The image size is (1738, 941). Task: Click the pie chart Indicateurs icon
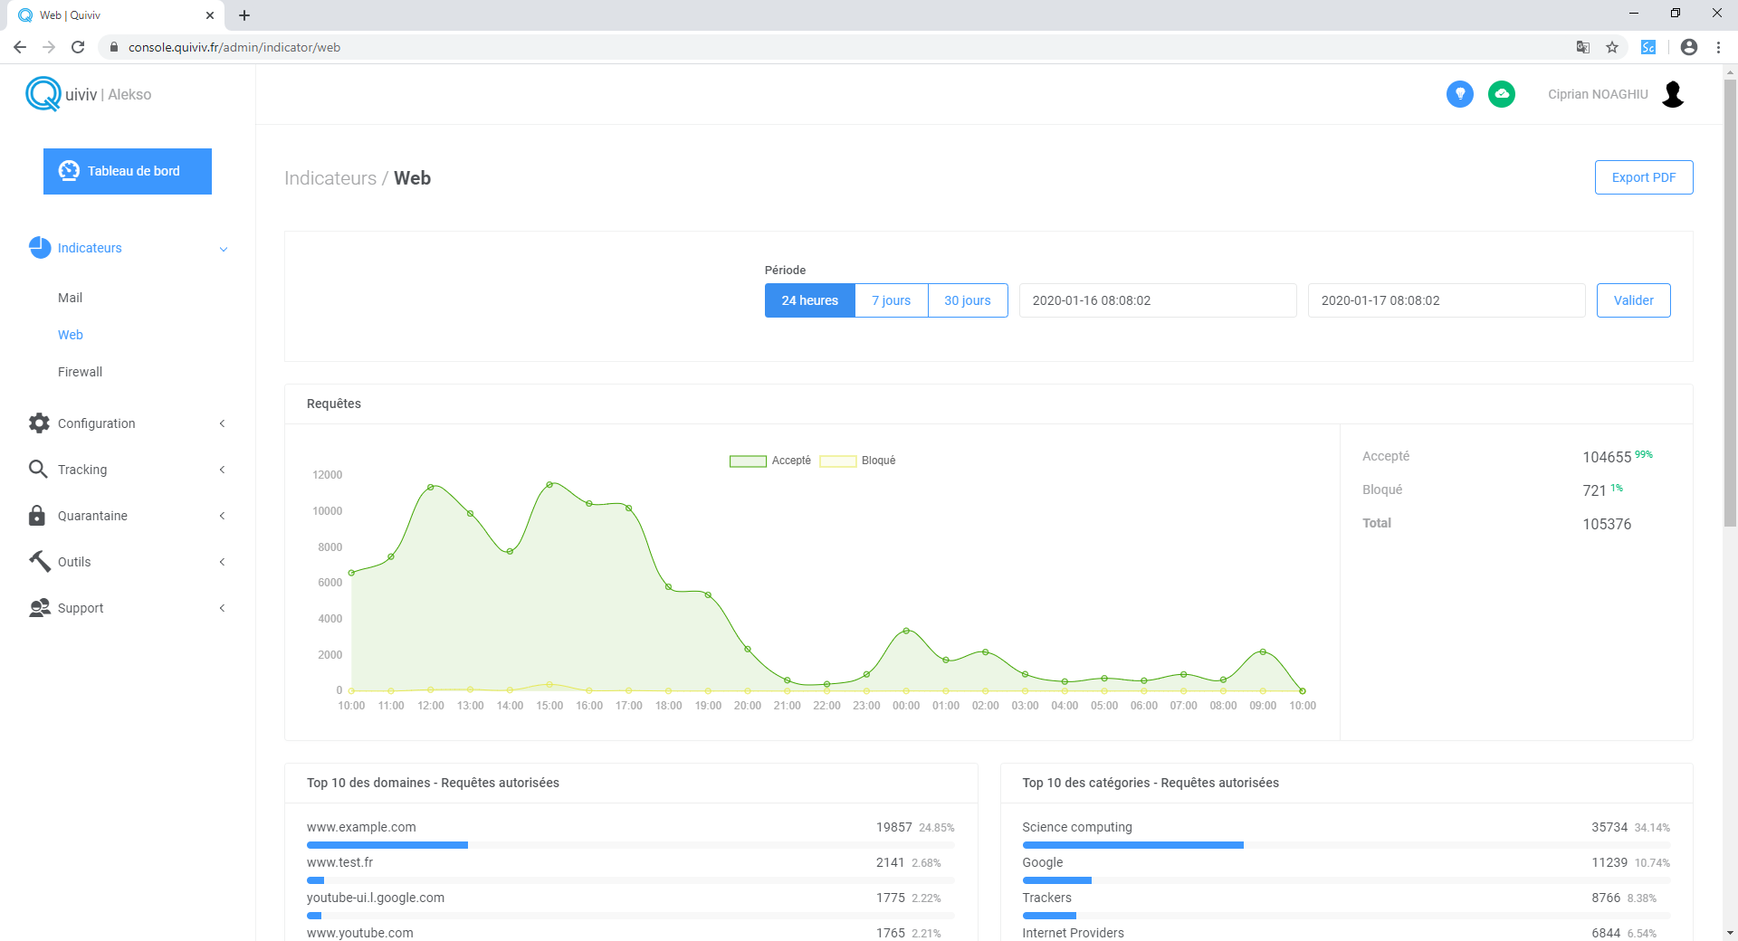(39, 246)
